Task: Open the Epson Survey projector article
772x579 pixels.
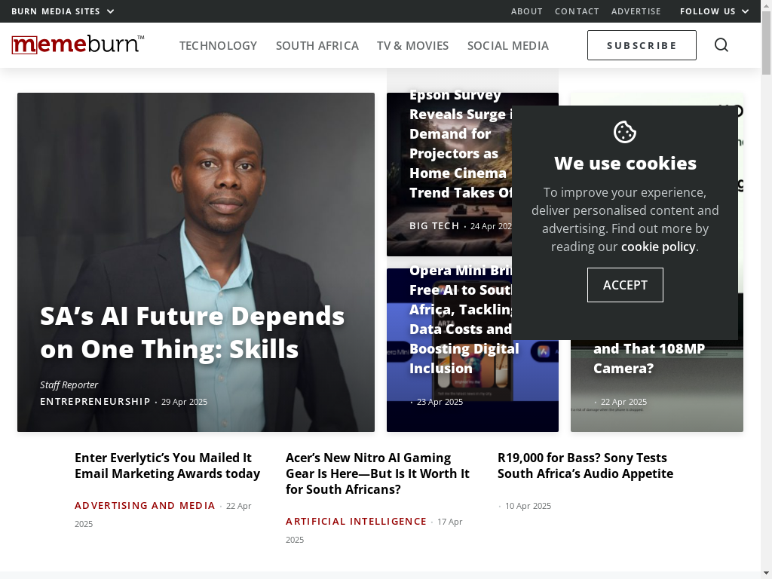Action: click(461, 143)
